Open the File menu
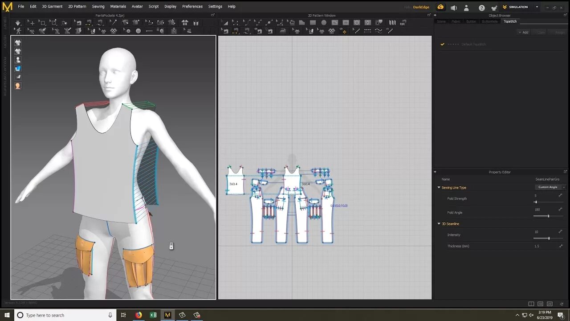Screen dimensions: 570x321 (21, 7)
